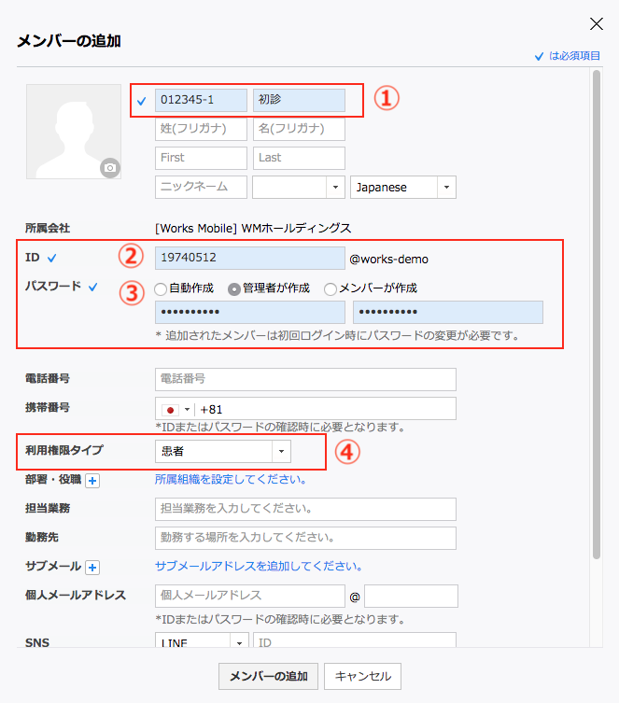Expand the 利用権限タイプ dropdown showing 患者
Viewport: 619px width, 703px height.
(x=223, y=452)
